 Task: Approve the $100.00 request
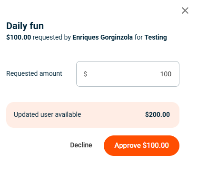coord(141,145)
